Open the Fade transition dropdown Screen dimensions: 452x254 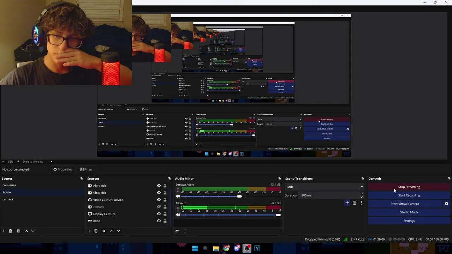pos(324,187)
